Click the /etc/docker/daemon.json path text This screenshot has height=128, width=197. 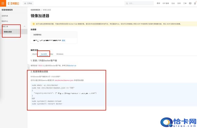[64, 80]
